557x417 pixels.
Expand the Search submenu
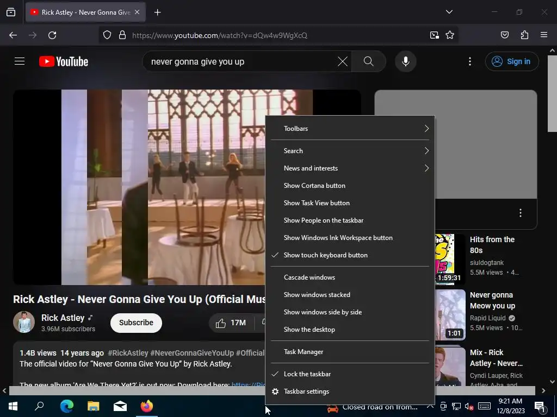point(350,151)
